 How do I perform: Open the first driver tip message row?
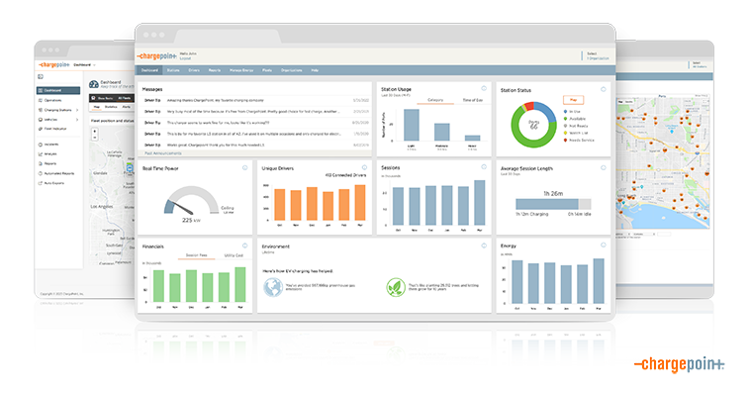256,100
